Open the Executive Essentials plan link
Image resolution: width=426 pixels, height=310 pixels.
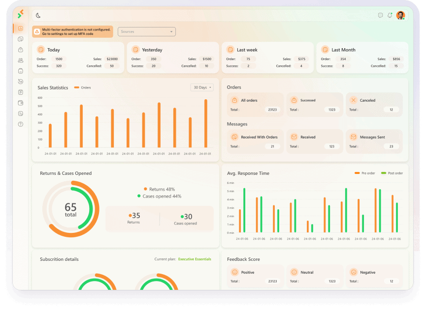click(195, 259)
